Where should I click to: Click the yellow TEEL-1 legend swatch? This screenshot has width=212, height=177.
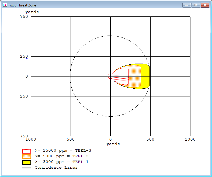pyautogui.click(x=27, y=162)
